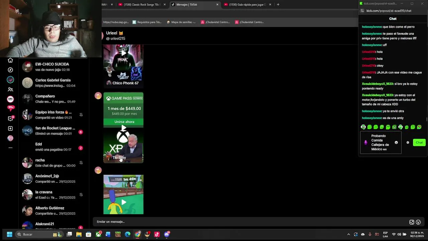Open la cravana conversation
This screenshot has width=428, height=241.
point(53,195)
